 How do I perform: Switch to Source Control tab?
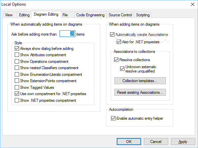pyautogui.click(x=120, y=15)
